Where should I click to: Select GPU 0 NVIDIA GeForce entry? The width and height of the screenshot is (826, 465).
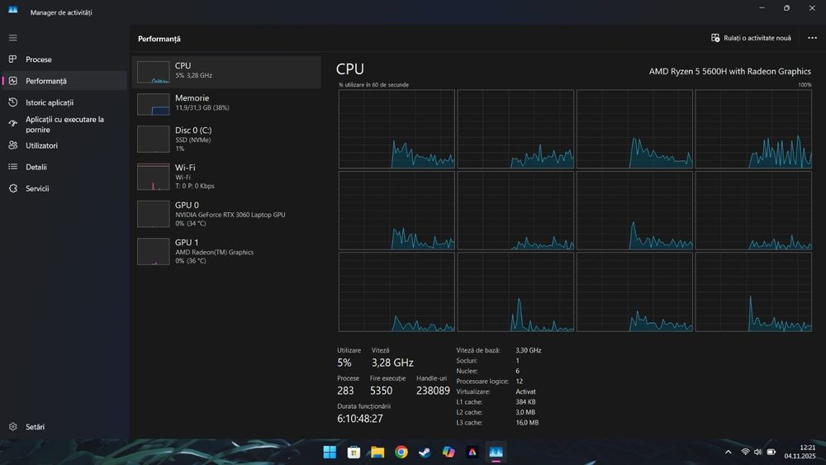[x=226, y=214]
